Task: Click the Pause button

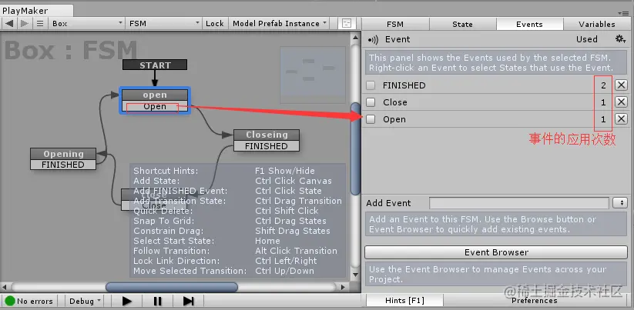Action: (157, 301)
